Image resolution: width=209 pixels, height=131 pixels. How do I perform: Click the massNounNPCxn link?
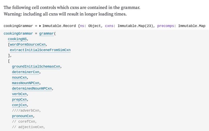tap(26, 83)
